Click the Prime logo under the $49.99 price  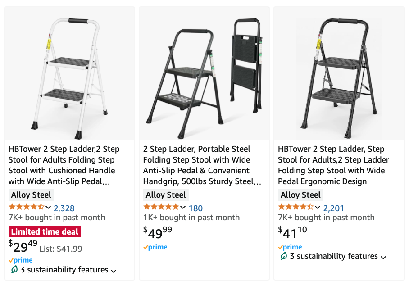155,247
